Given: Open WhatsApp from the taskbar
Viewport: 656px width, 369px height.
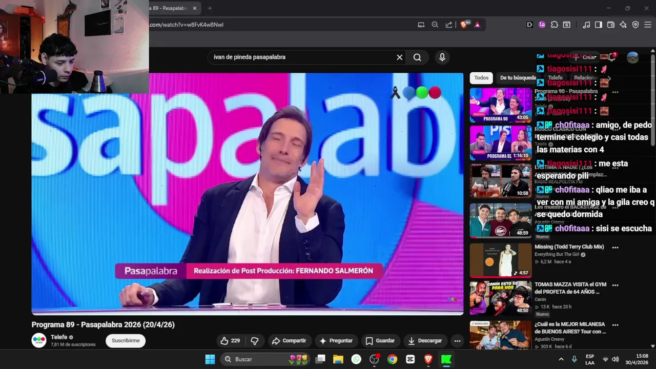Looking at the screenshot, I should [356, 359].
